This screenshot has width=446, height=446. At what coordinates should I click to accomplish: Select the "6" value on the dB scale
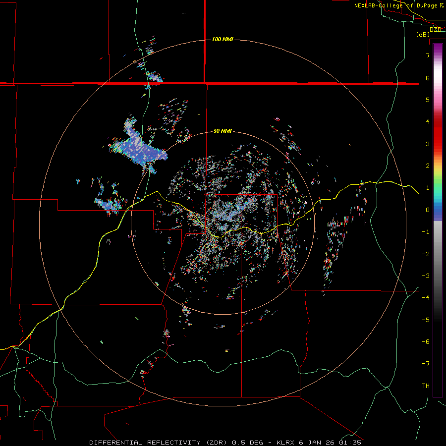[428, 78]
